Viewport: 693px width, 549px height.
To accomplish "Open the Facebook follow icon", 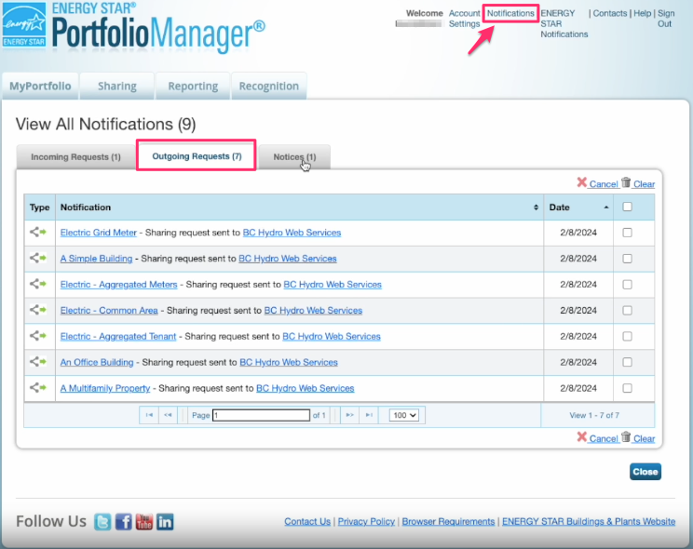I will tap(124, 522).
